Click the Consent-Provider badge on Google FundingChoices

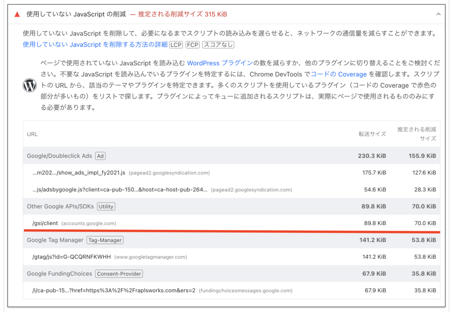point(119,274)
